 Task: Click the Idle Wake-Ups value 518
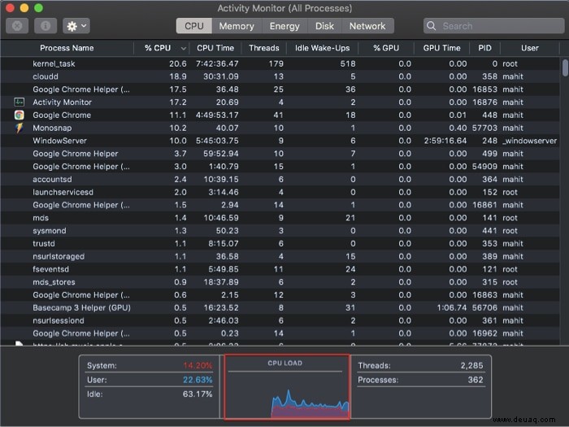(x=348, y=64)
